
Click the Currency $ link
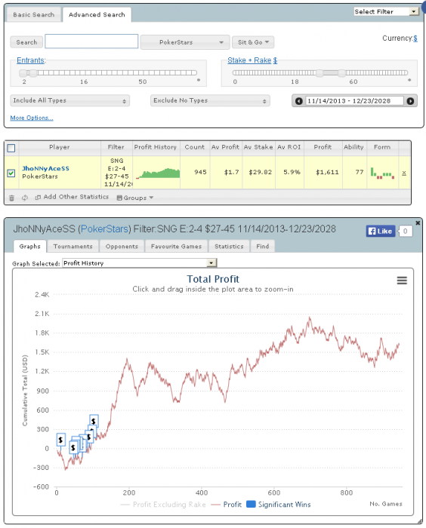point(415,38)
